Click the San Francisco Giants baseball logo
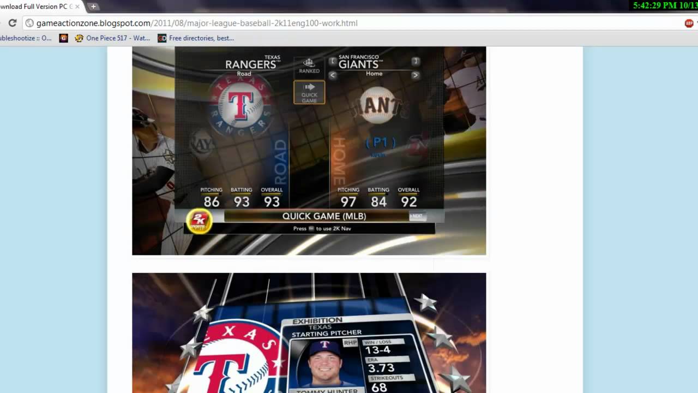The width and height of the screenshot is (698, 393). tap(377, 106)
